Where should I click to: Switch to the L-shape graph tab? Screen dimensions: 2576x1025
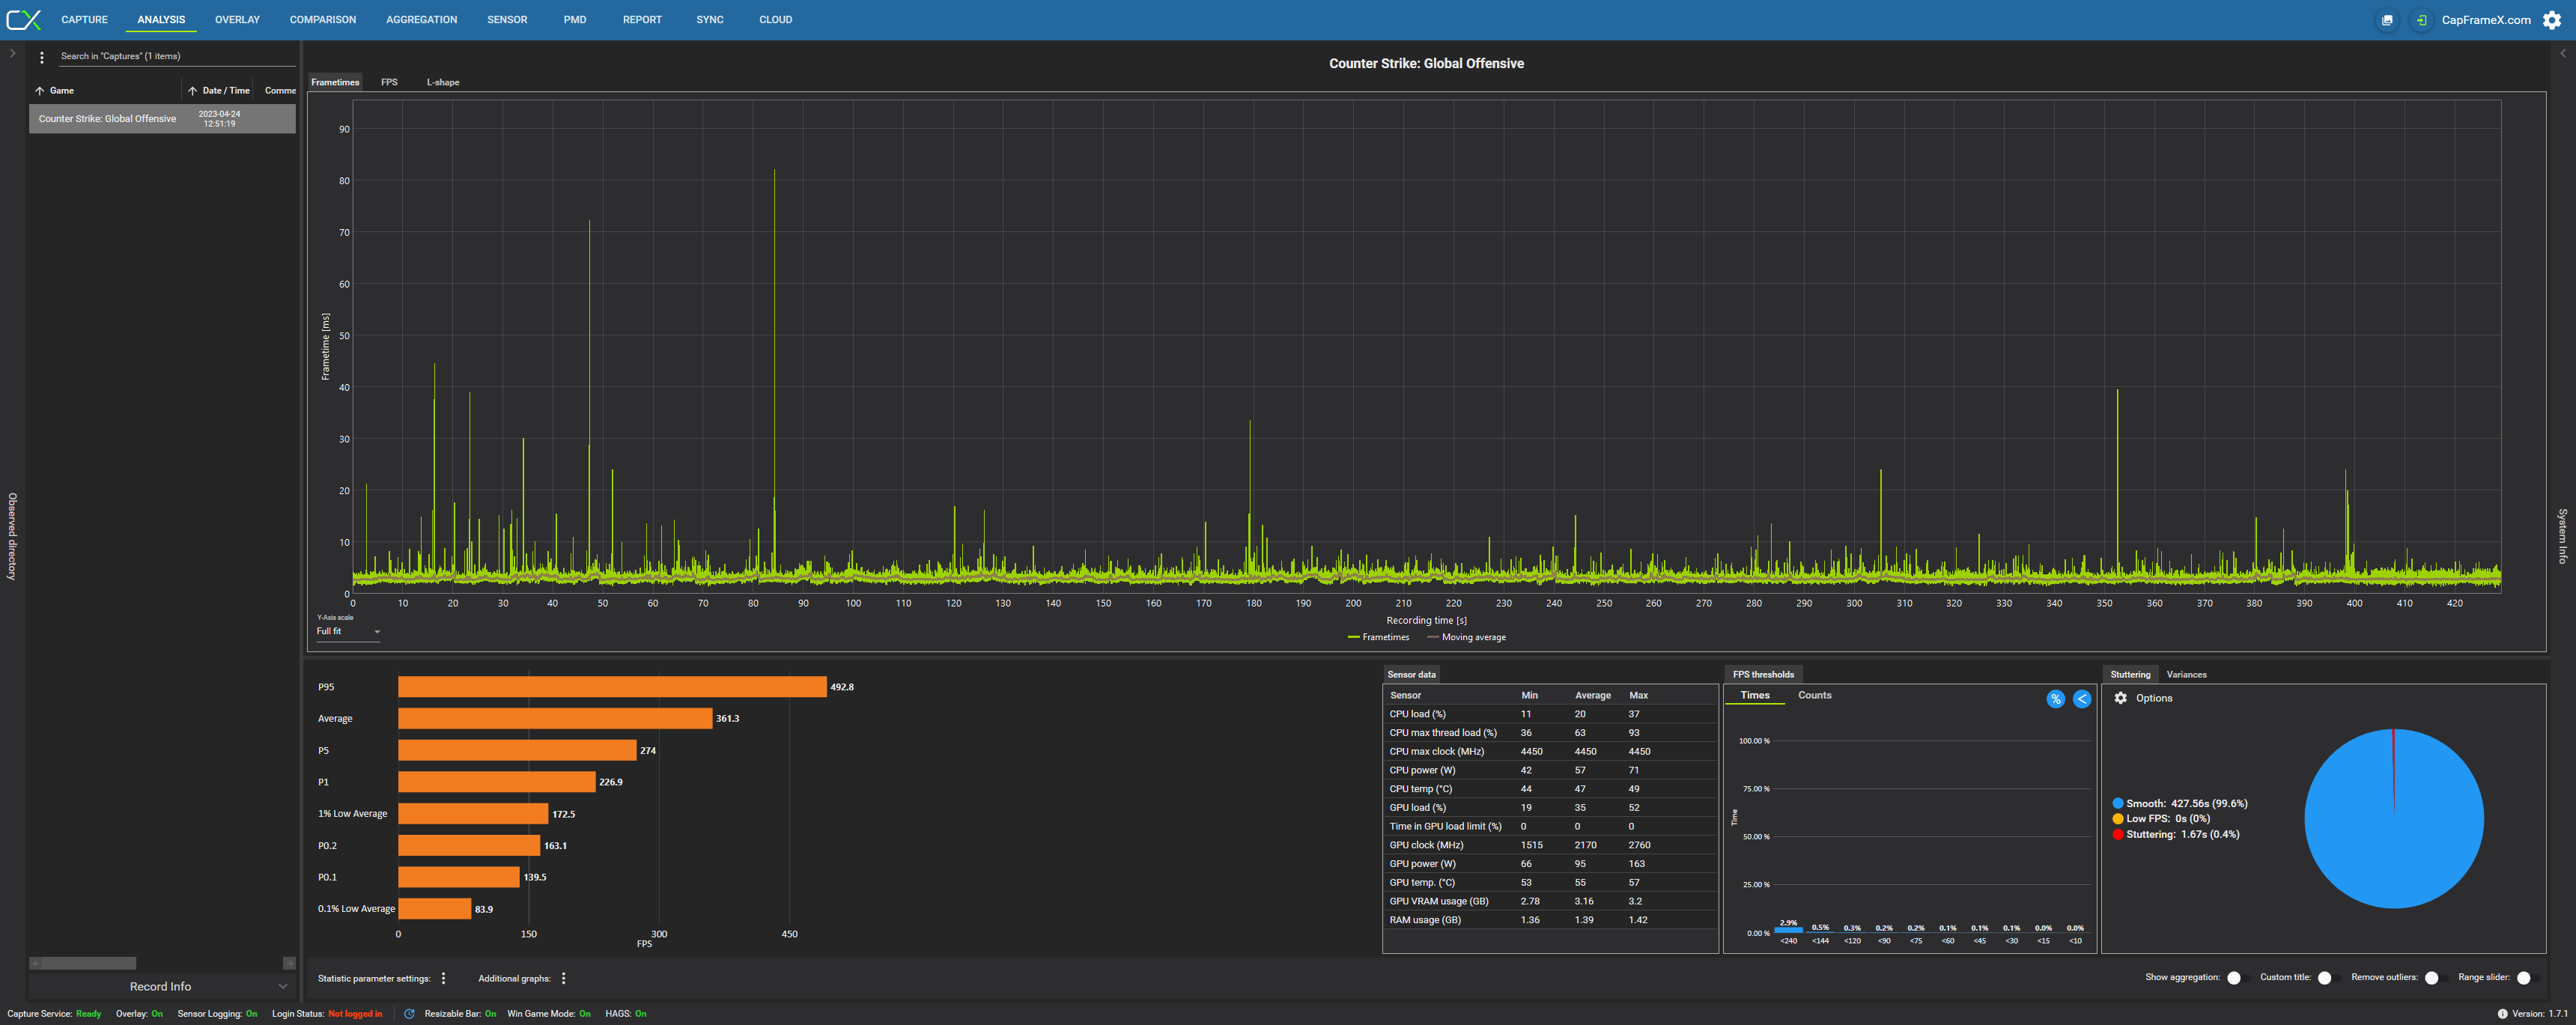pyautogui.click(x=443, y=83)
